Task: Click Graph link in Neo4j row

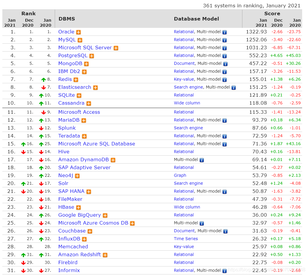Action: pyautogui.click(x=180, y=175)
